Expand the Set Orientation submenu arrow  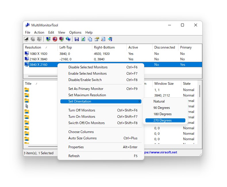pyautogui.click(x=139, y=101)
